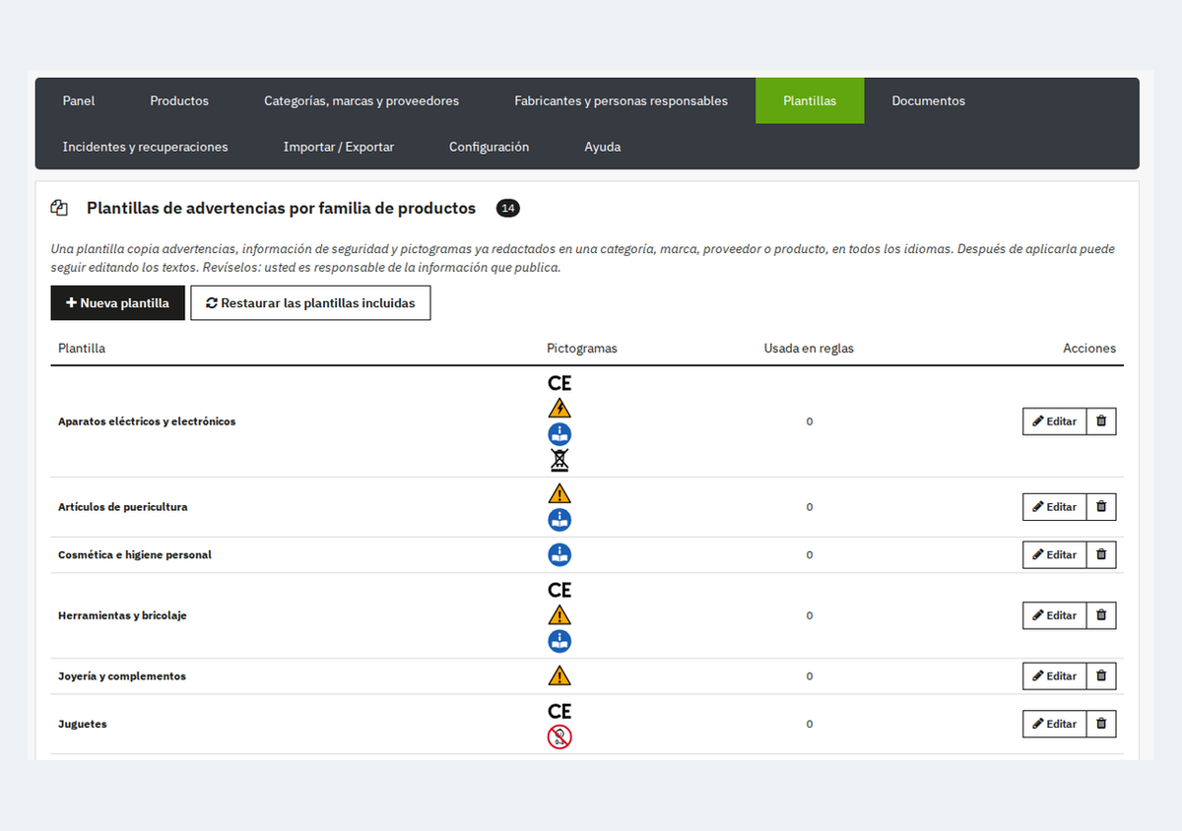Viewport: 1182px width, 831px height.
Task: Click the electrical hazard warning pictogram
Action: (x=559, y=409)
